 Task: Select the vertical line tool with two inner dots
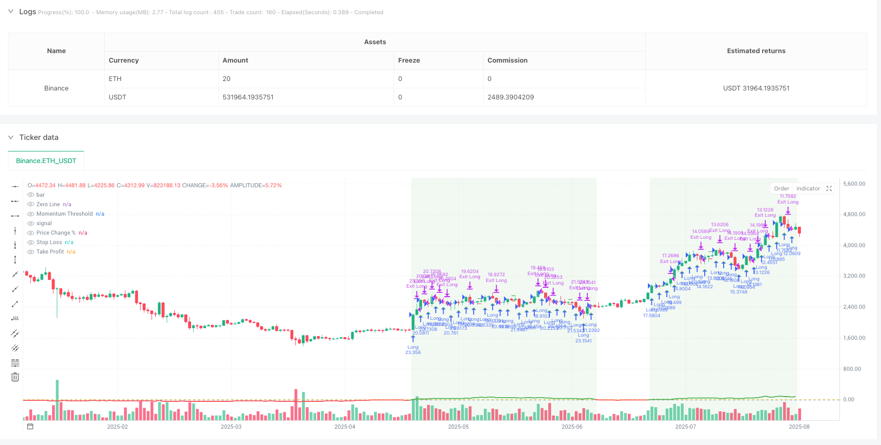pyautogui.click(x=15, y=245)
